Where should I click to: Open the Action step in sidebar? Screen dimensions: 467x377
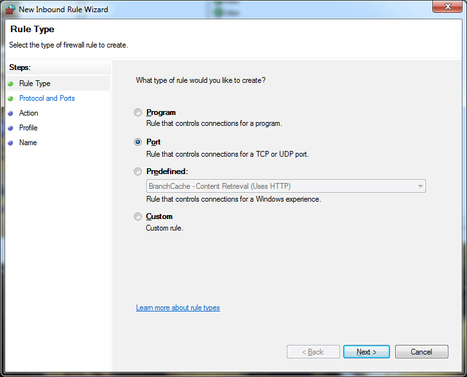[x=29, y=113]
